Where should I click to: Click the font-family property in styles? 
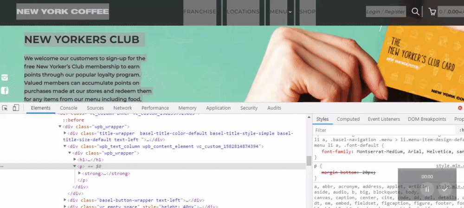click(x=337, y=152)
